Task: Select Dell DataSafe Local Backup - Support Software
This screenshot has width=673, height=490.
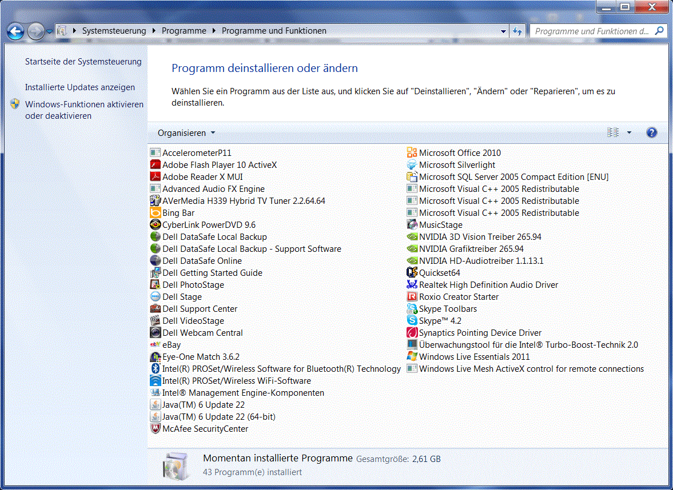Action: (x=245, y=248)
